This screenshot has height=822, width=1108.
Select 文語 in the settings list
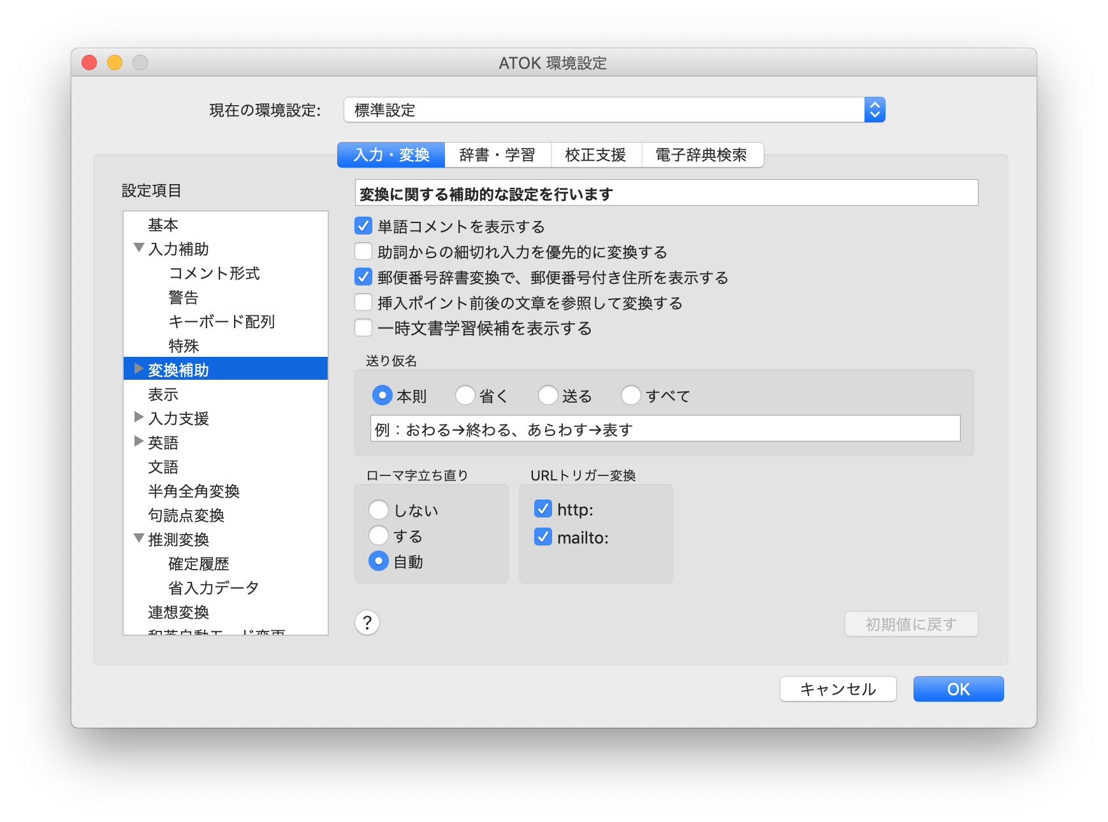click(226, 467)
